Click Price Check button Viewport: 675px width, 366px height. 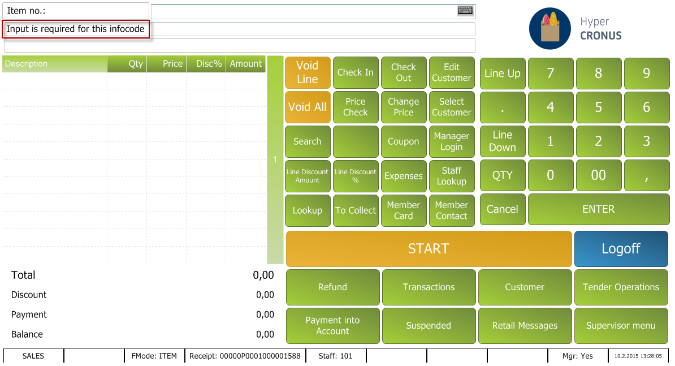point(356,107)
